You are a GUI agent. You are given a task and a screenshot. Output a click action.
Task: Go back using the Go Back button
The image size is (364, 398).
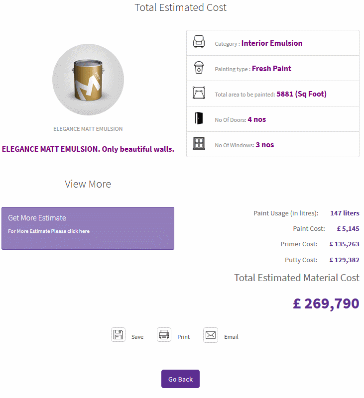coord(180,379)
